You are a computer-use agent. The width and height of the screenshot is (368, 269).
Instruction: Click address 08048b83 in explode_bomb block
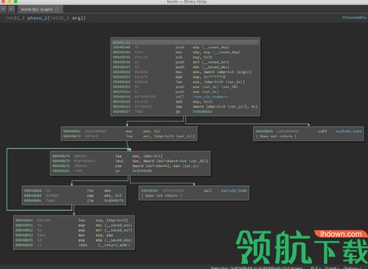[149, 190]
